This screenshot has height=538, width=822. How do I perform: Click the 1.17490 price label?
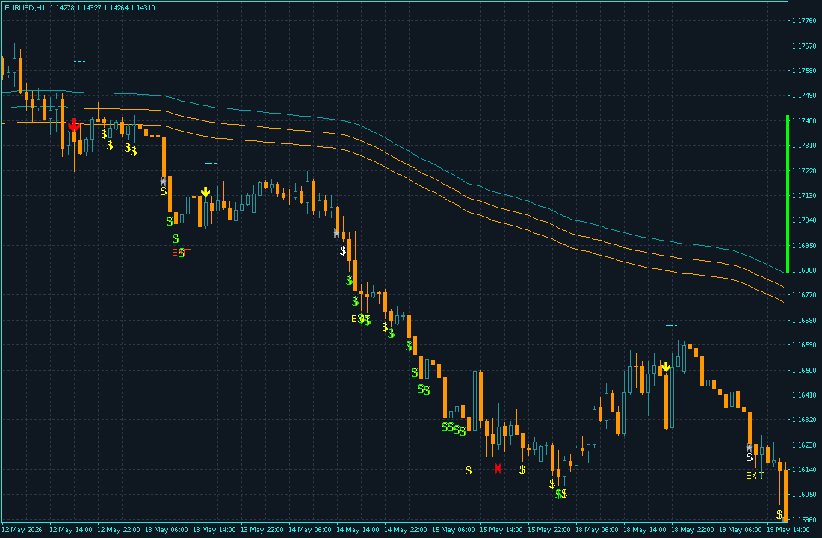pos(803,96)
